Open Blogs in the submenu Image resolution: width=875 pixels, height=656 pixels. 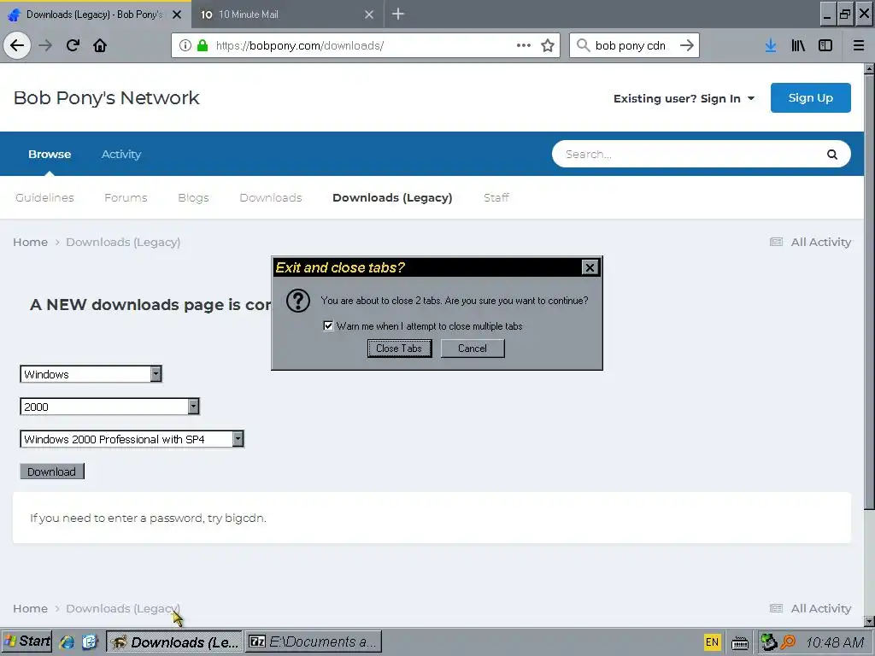[193, 197]
